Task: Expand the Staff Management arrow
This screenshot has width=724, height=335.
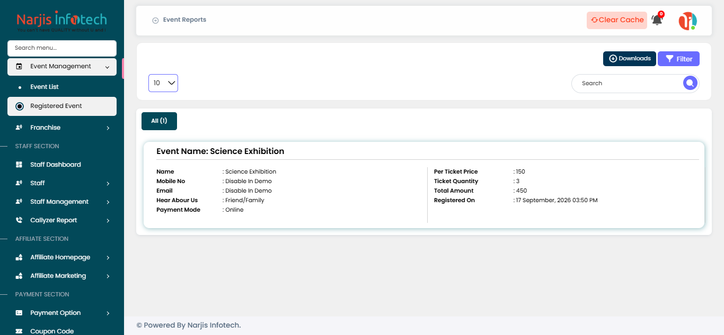Action: coord(108,202)
